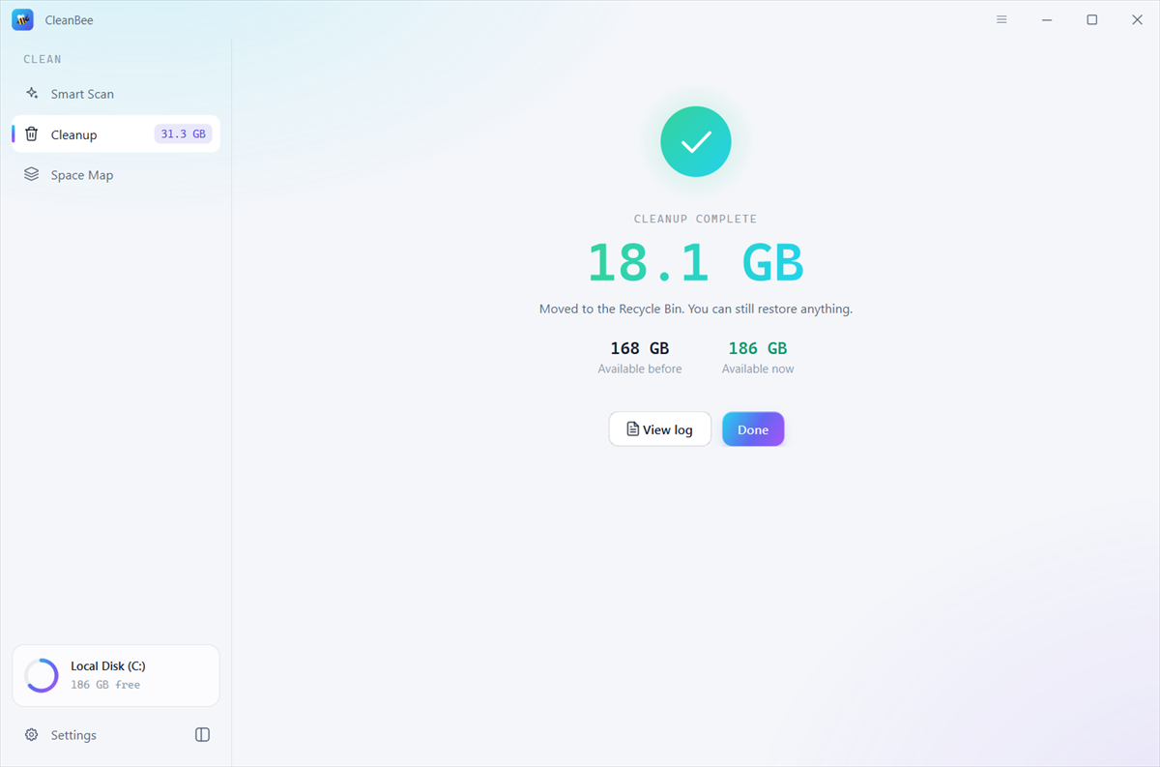Click the 18.1 GB cleaned amount

pos(696,262)
